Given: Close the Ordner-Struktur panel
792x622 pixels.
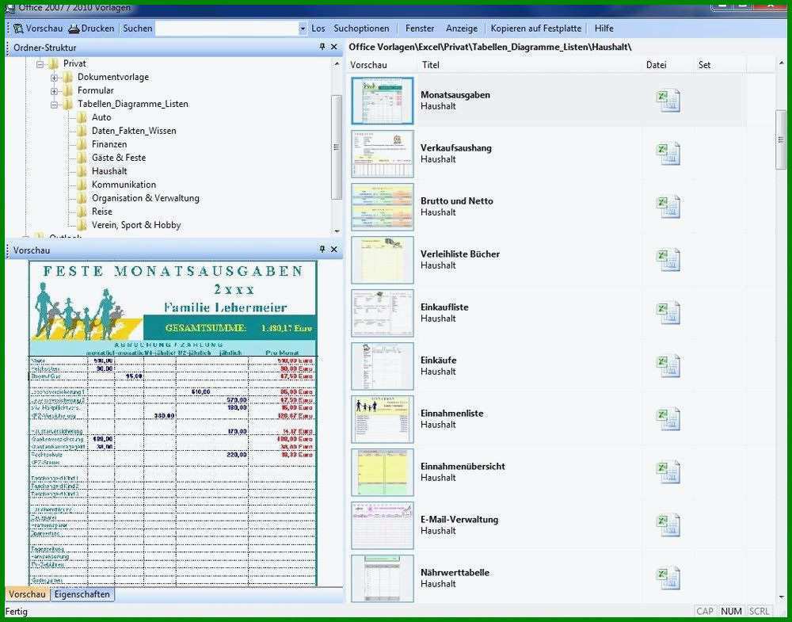Looking at the screenshot, I should 334,47.
